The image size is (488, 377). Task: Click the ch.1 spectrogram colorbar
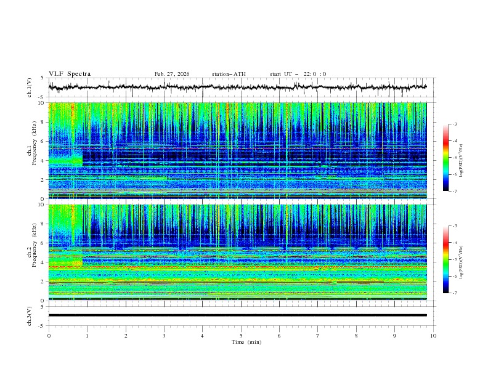(445, 158)
